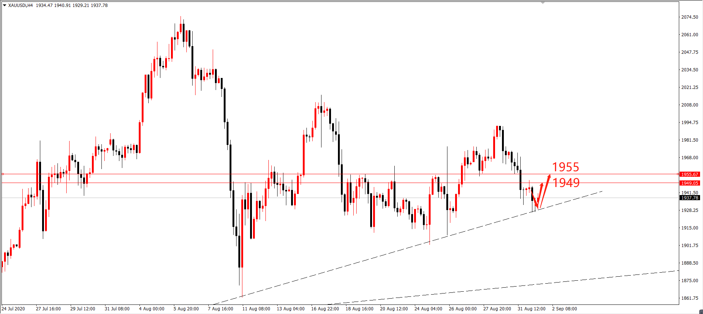The width and height of the screenshot is (703, 314).
Task: Click the 31 Aug 12:00 time label
Action: [532, 309]
